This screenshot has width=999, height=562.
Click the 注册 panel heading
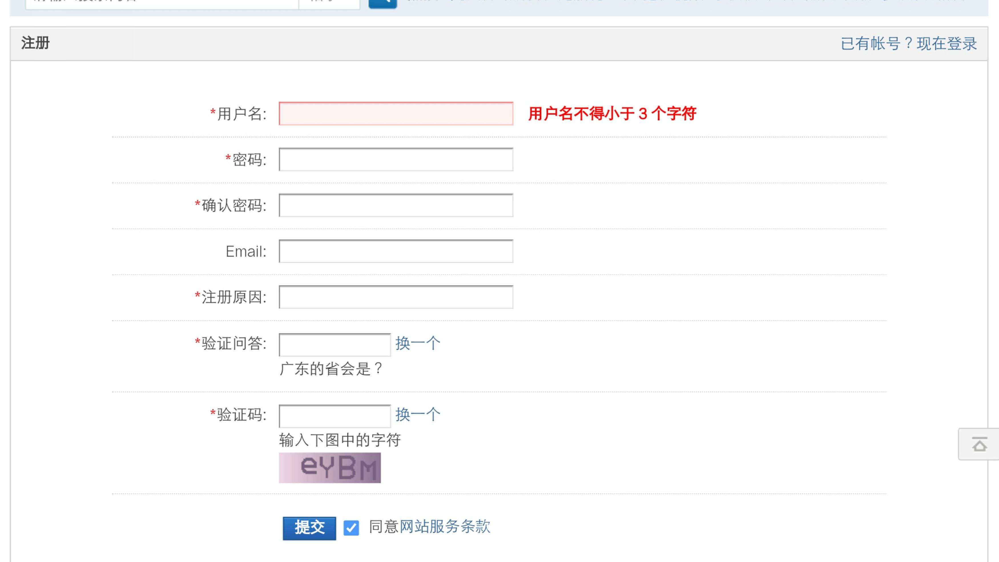(35, 43)
